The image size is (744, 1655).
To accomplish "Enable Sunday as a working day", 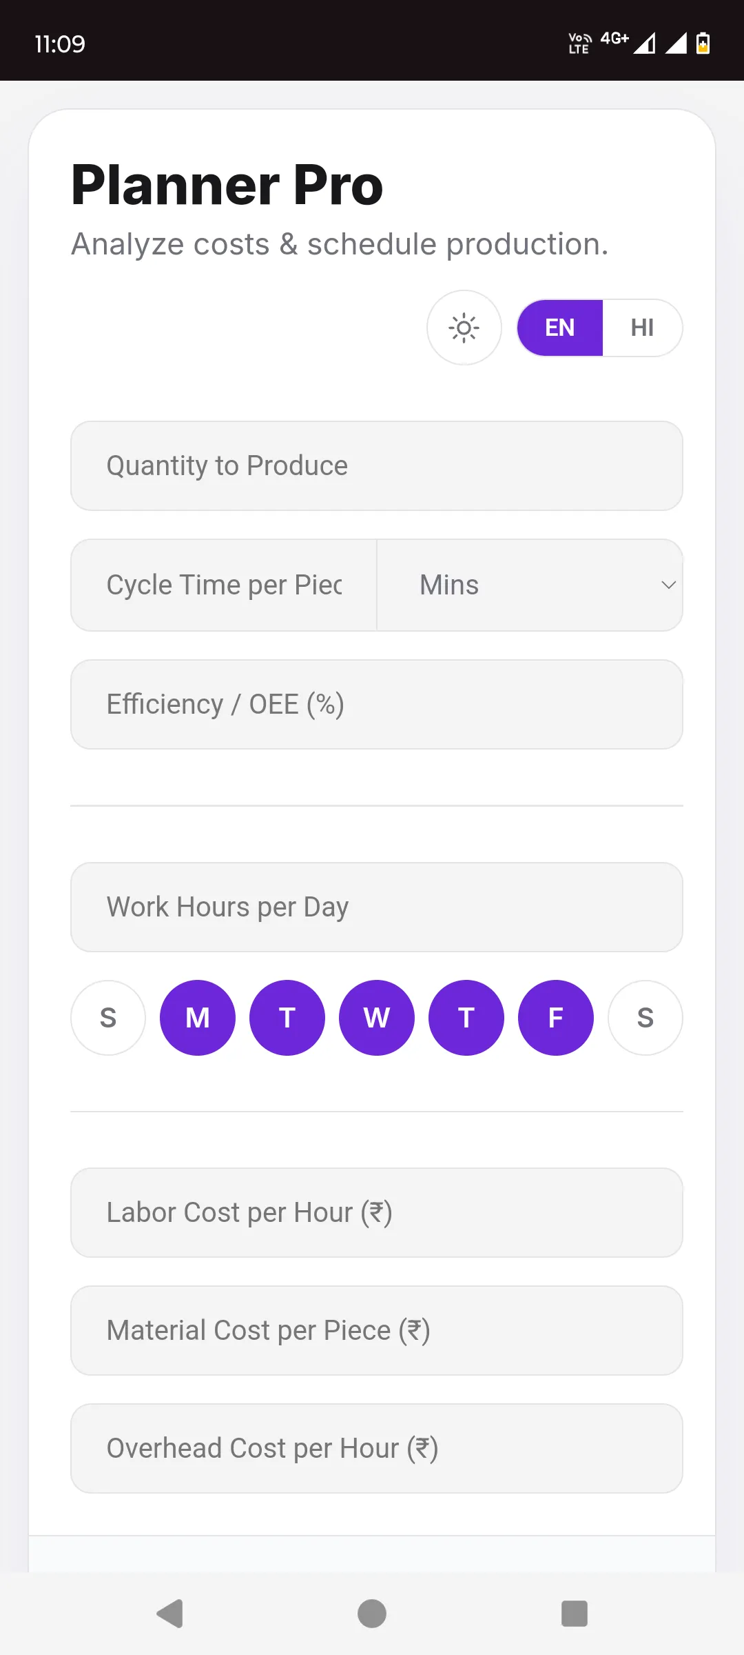I will (108, 1018).
